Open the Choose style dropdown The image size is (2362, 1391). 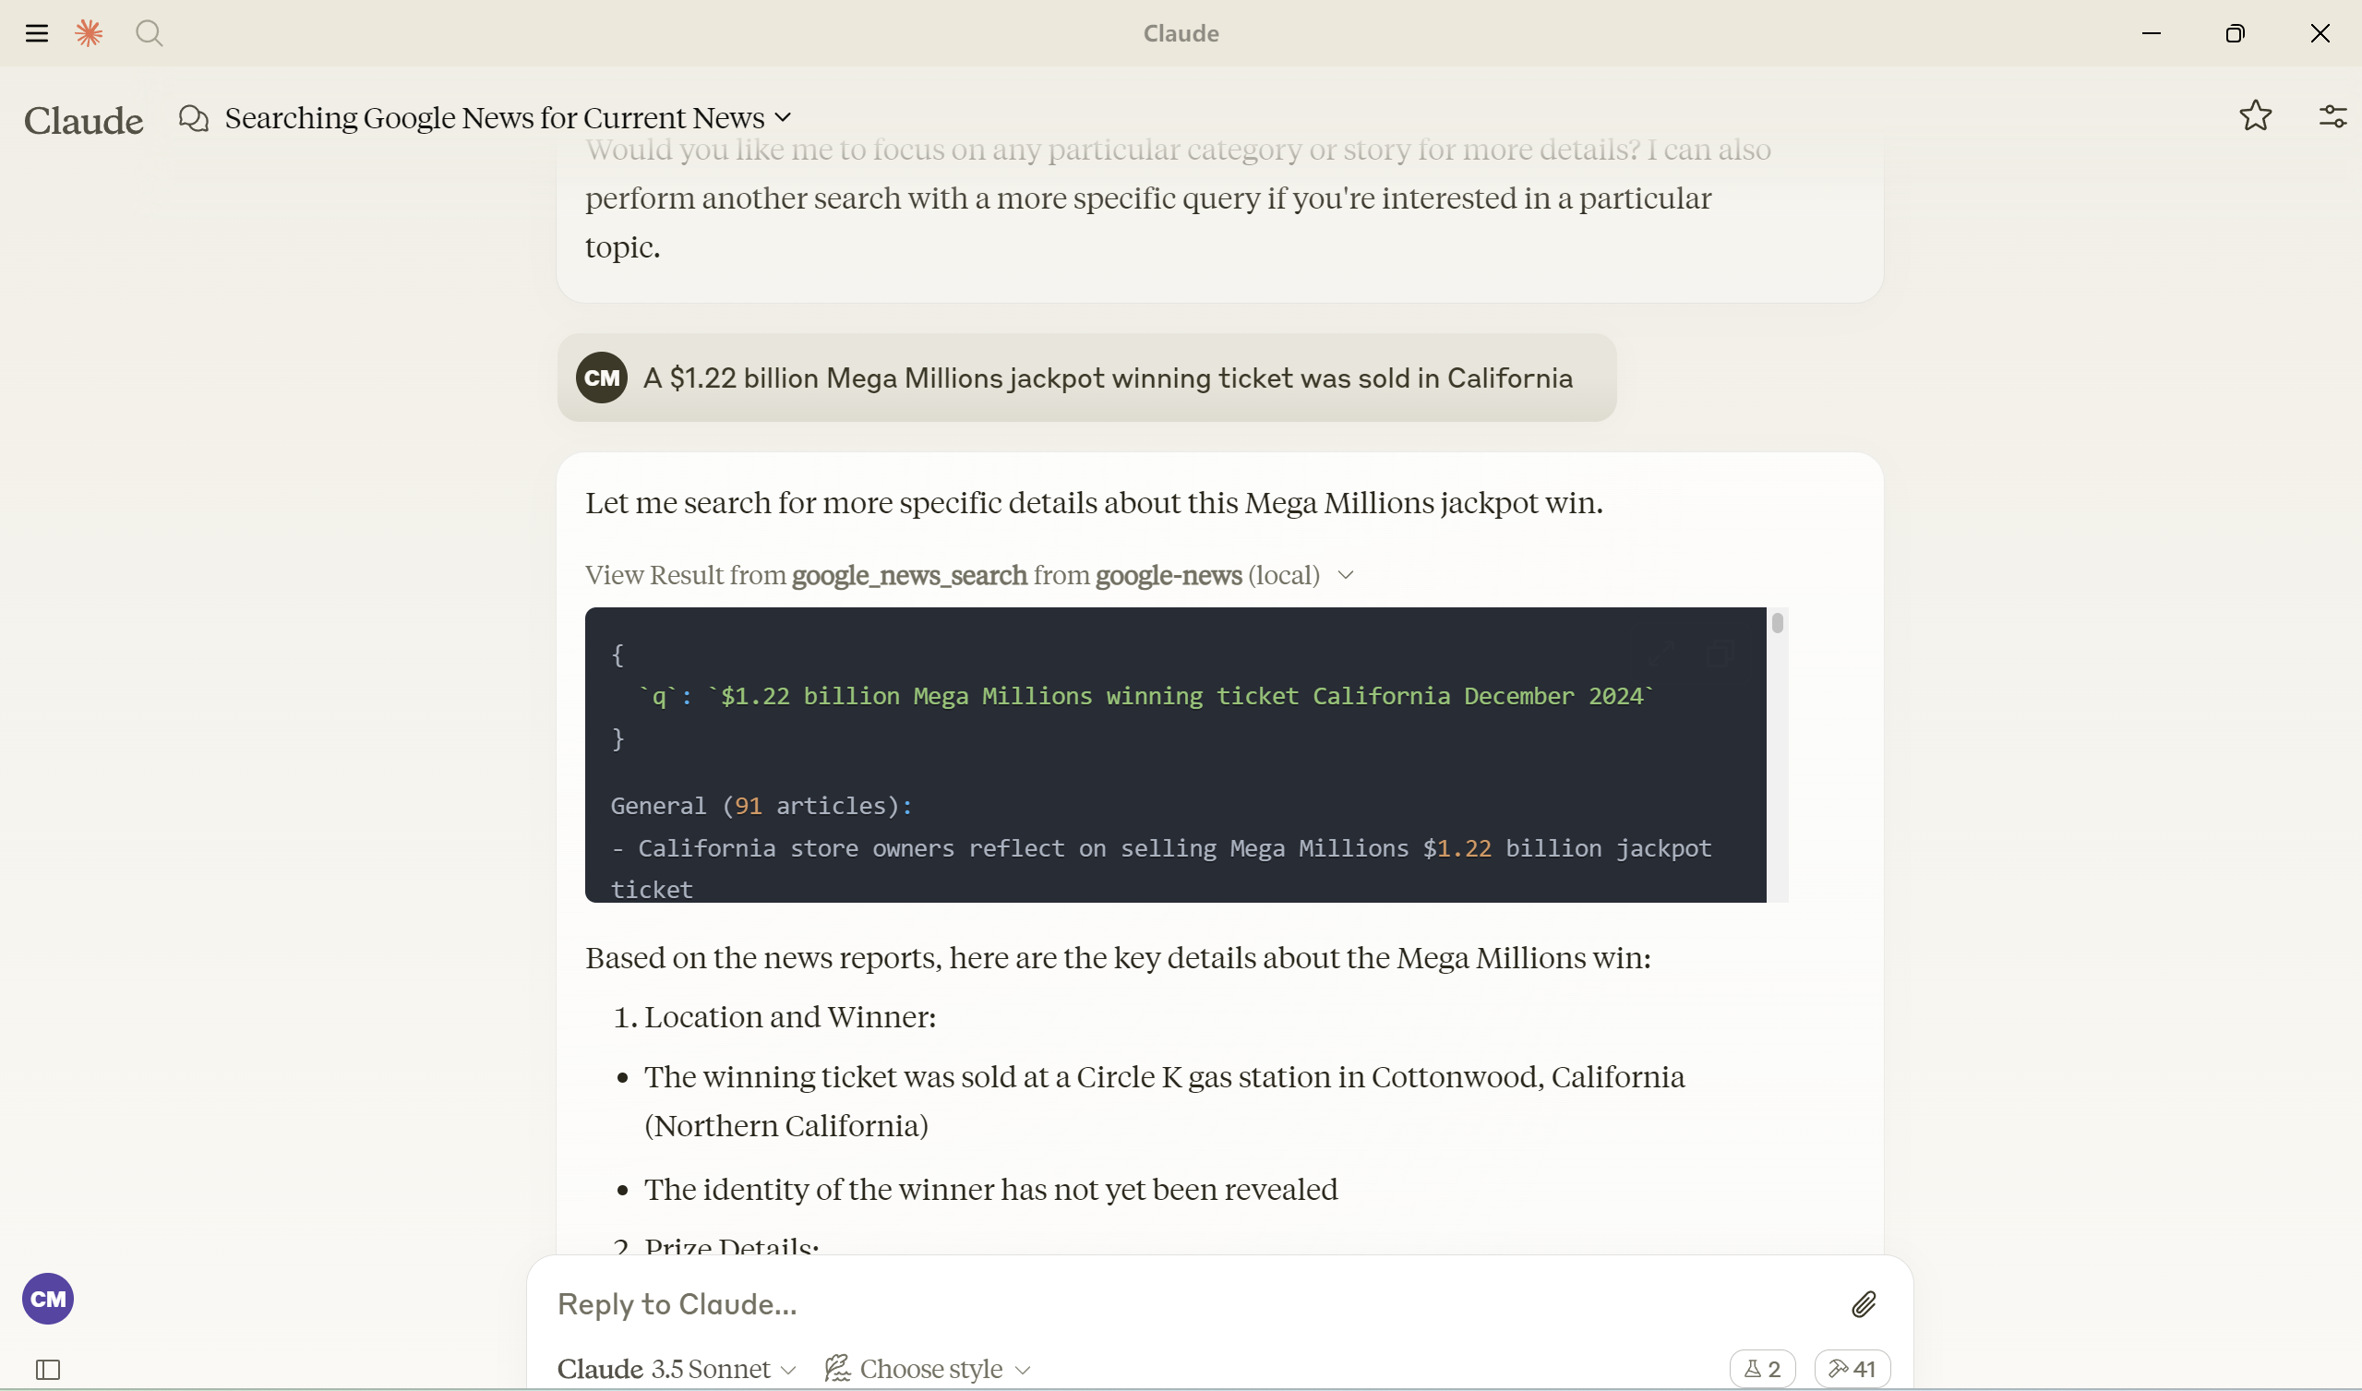(928, 1369)
